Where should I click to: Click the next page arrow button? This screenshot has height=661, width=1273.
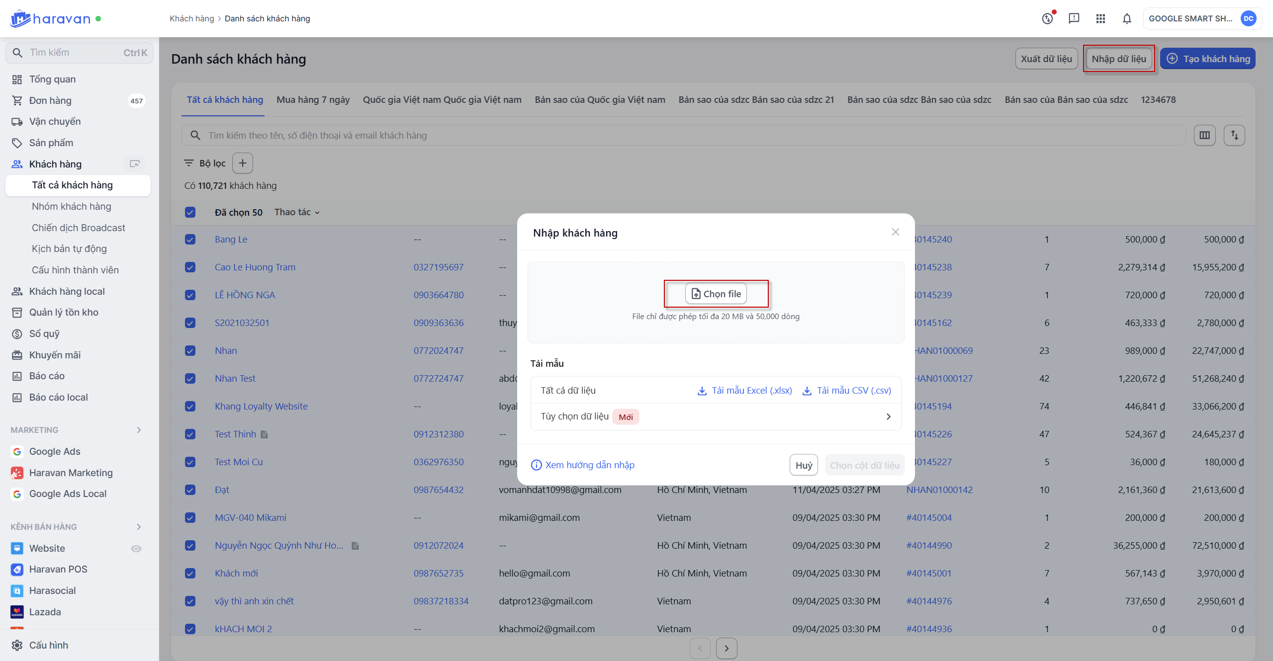coord(727,648)
